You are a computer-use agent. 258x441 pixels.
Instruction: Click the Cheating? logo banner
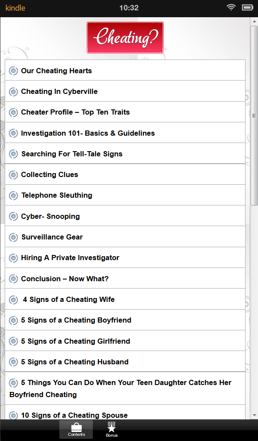(125, 38)
